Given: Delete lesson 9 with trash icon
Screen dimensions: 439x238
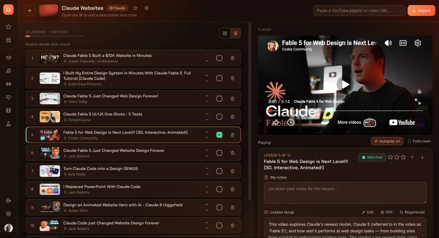Looking at the screenshot, I should [232, 207].
